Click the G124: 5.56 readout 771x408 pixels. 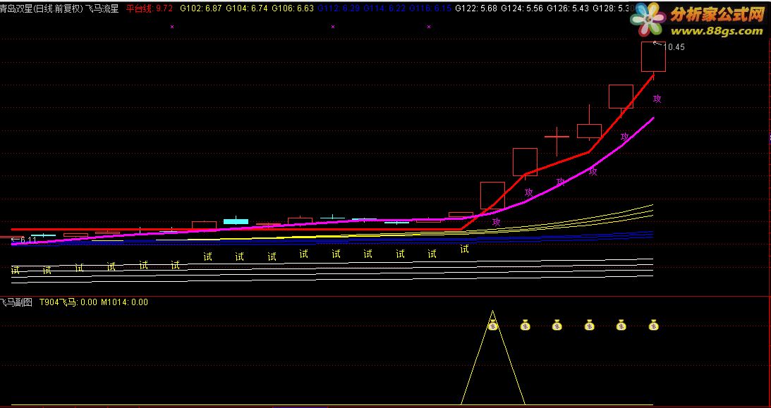tap(522, 8)
